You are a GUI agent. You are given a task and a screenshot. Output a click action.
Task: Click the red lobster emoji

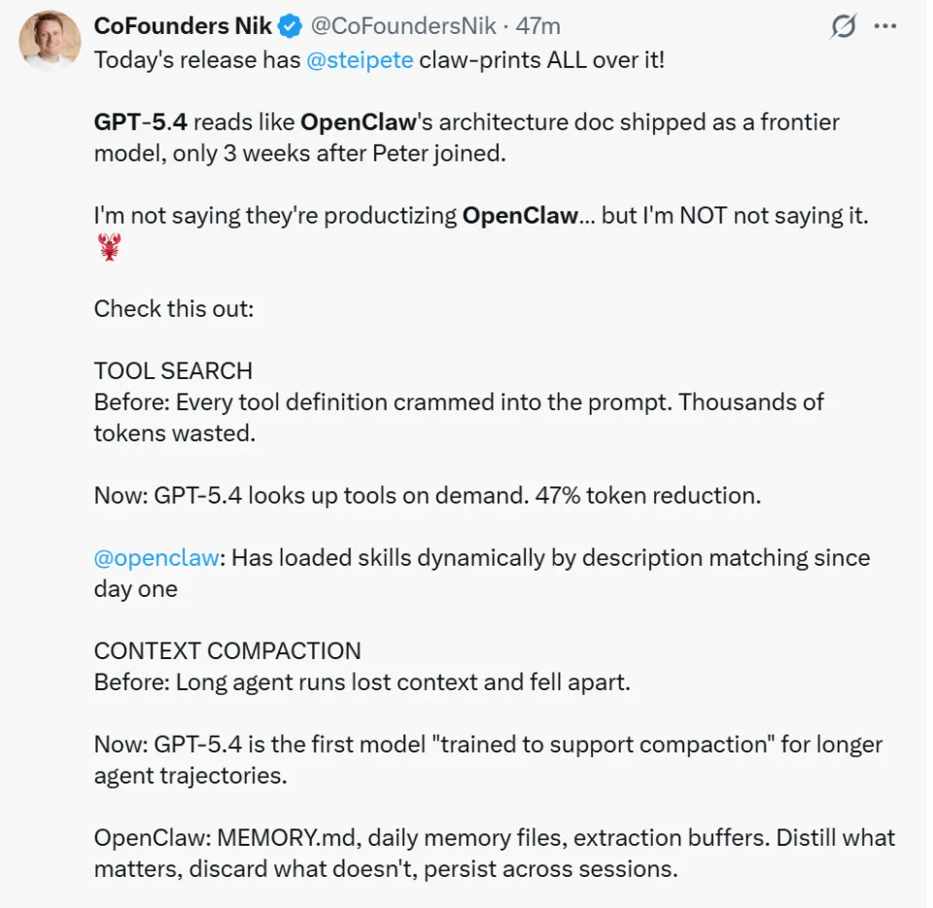[x=109, y=247]
